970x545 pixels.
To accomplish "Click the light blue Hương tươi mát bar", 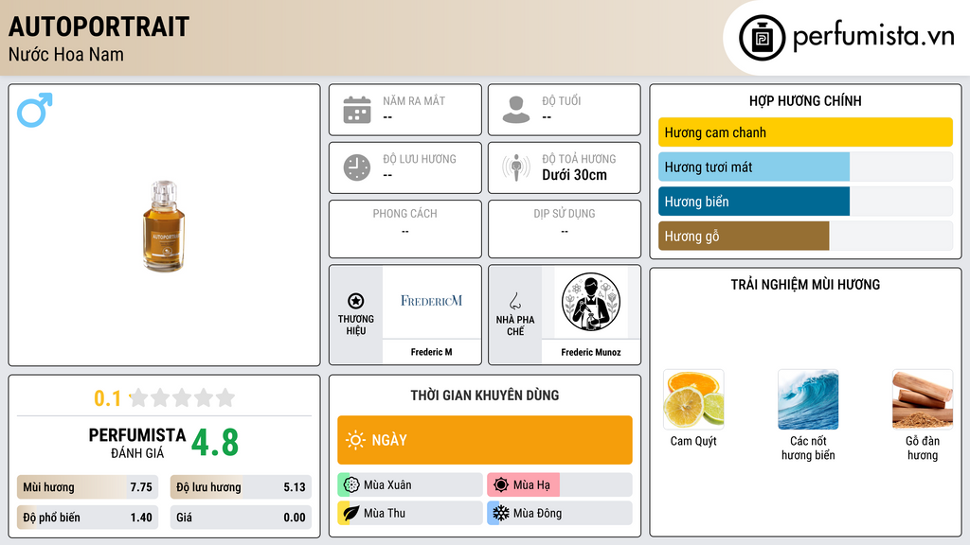I will tap(805, 167).
